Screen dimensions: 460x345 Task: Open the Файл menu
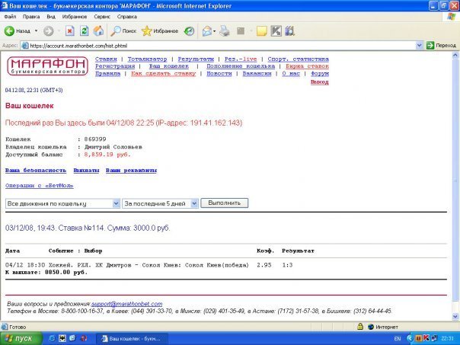10,17
